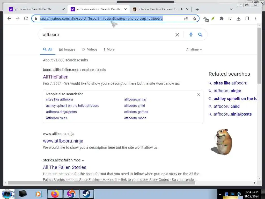Image resolution: width=265 pixels, height=199 pixels.
Task: Select the All results tab
Action: pyautogui.click(x=48, y=49)
